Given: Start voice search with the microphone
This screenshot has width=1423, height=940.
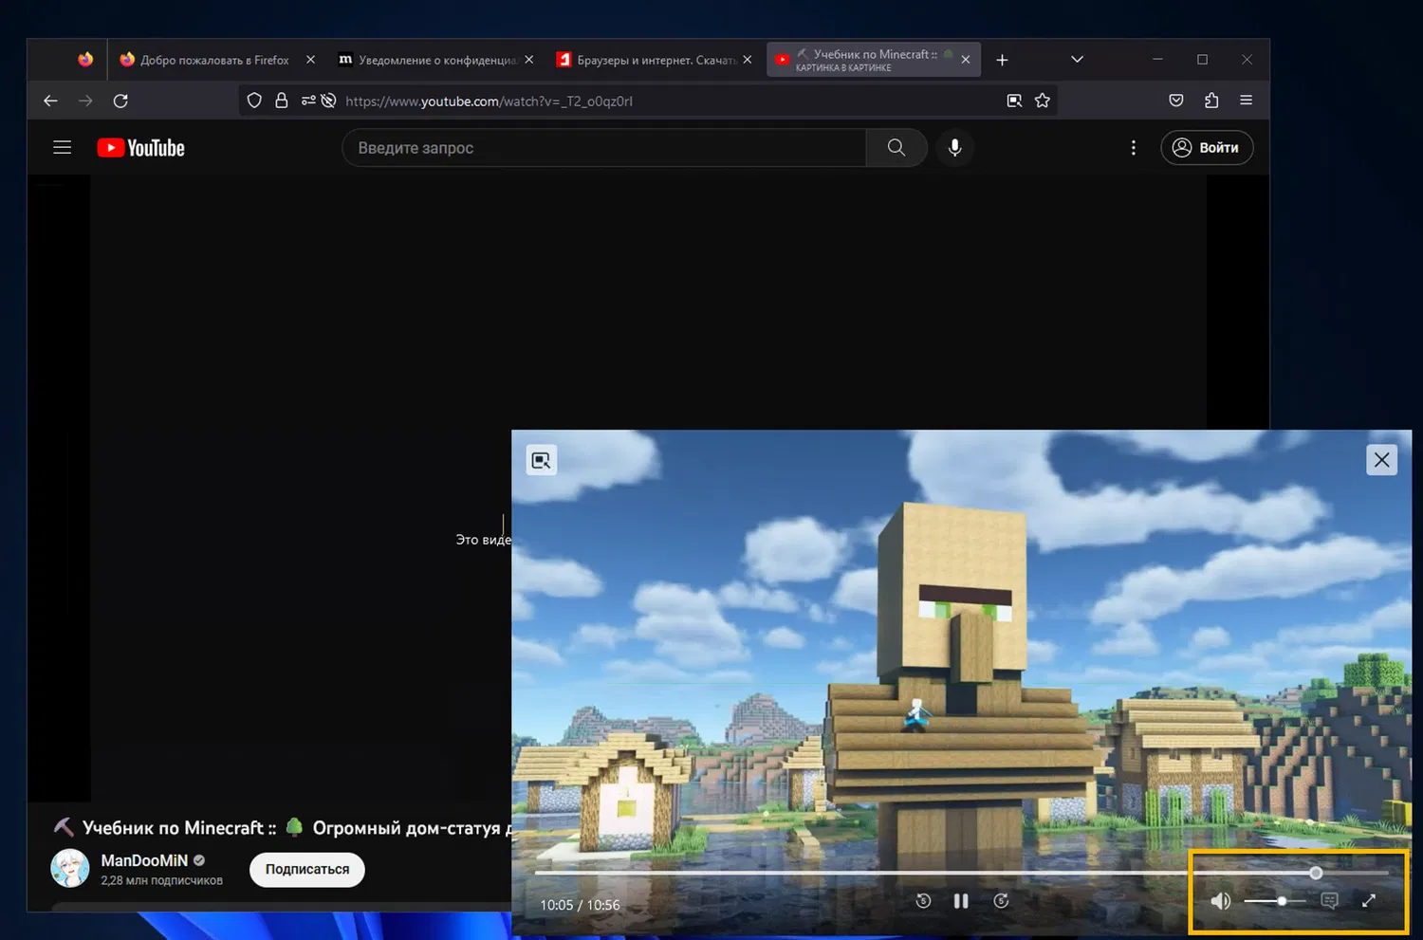Looking at the screenshot, I should [x=955, y=148].
